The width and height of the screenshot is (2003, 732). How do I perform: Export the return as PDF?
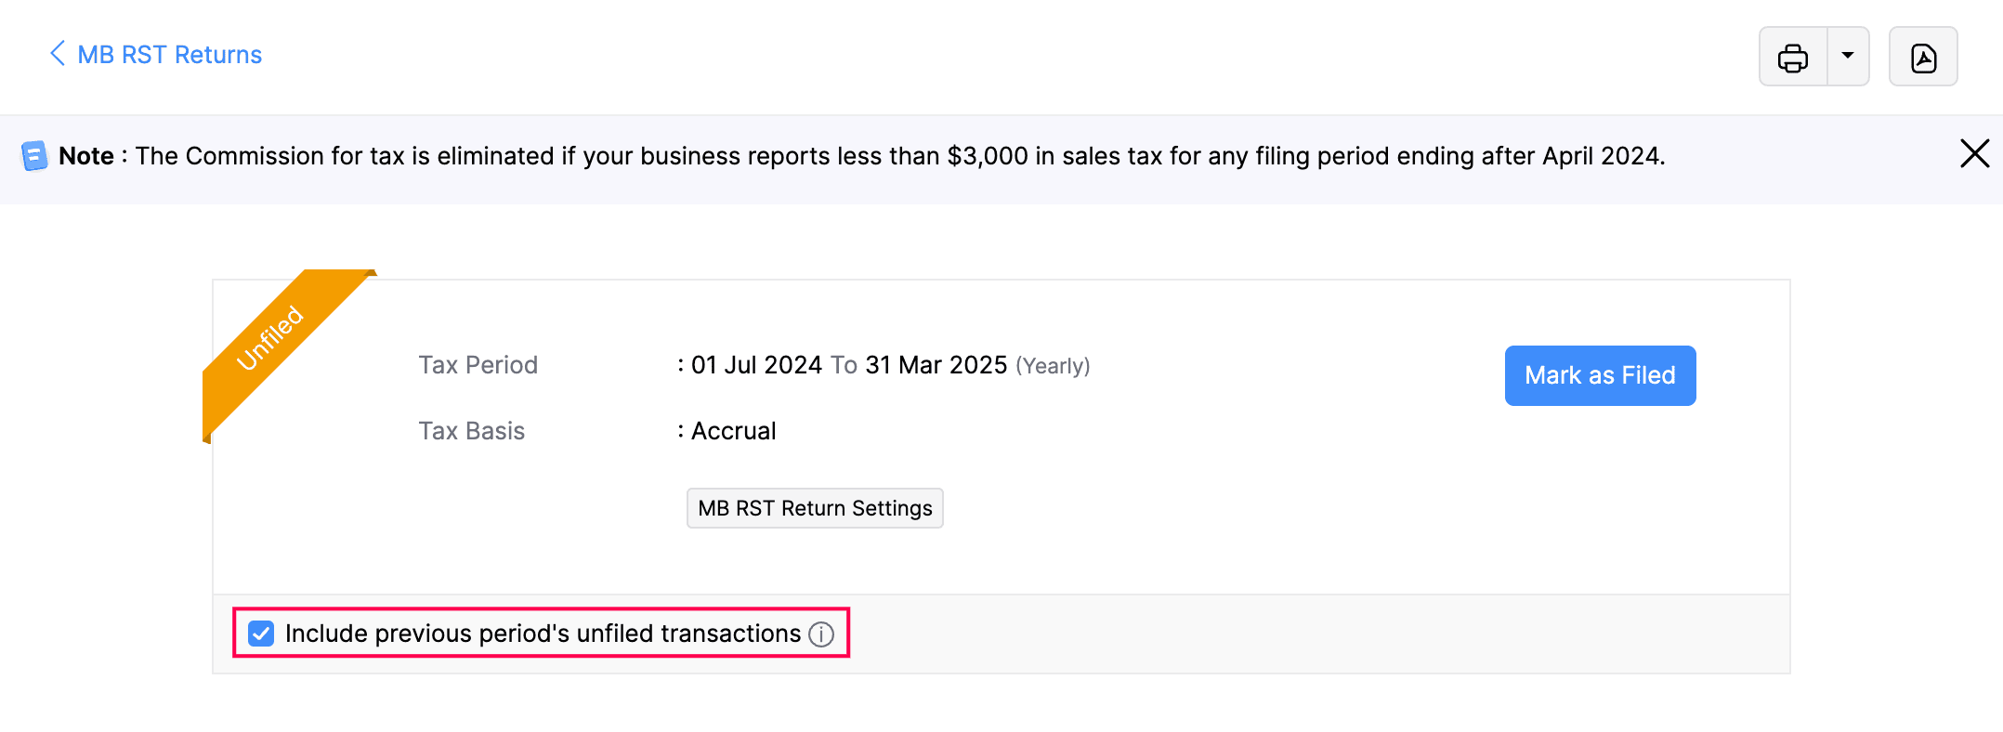[x=1923, y=58]
